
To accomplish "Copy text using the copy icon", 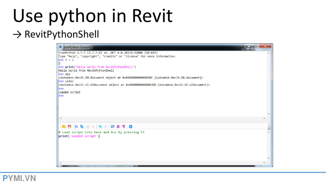I will click(x=82, y=126).
